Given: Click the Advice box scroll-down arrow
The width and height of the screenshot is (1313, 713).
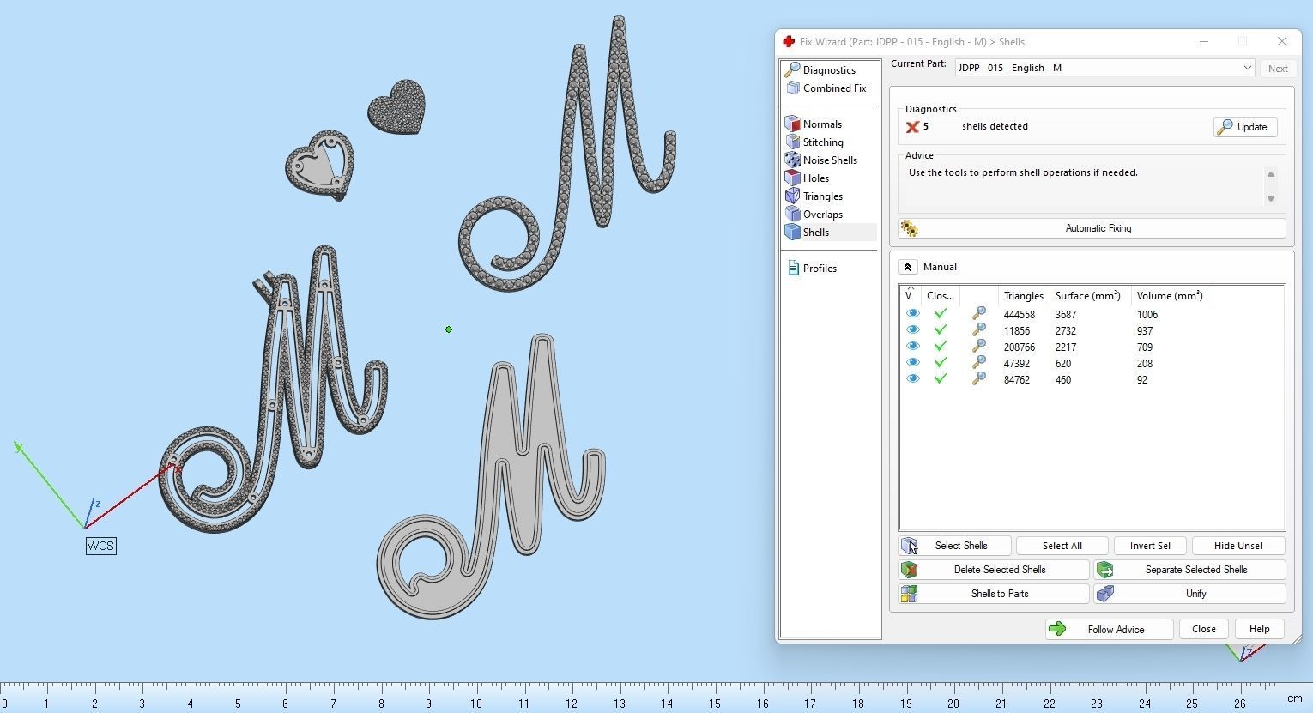Looking at the screenshot, I should coord(1271,199).
